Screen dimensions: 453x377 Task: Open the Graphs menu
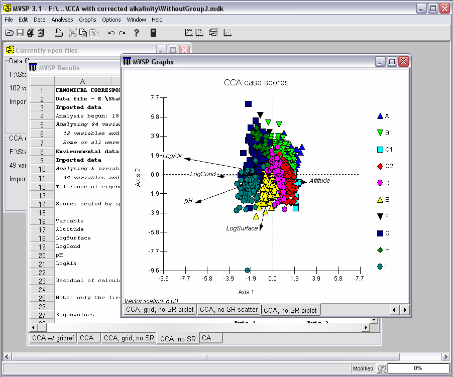tap(87, 20)
